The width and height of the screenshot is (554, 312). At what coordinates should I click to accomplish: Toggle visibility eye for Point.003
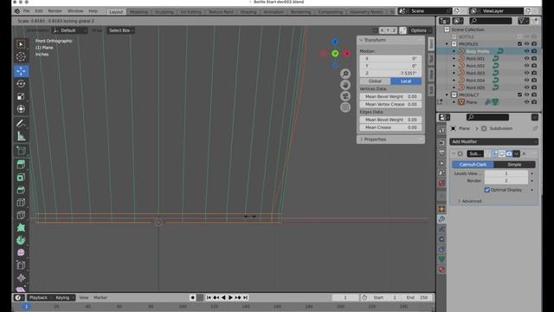pyautogui.click(x=527, y=73)
